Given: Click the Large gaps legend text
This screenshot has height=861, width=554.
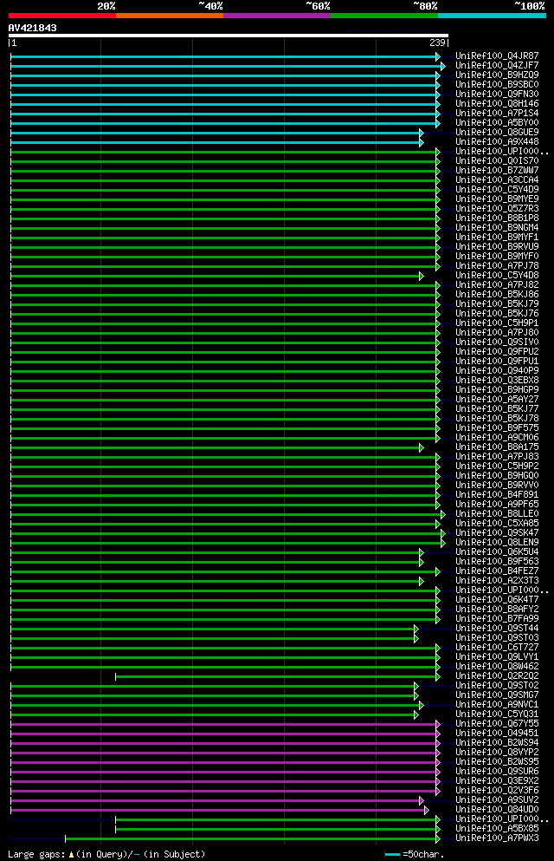Looking at the screenshot, I should (x=106, y=854).
